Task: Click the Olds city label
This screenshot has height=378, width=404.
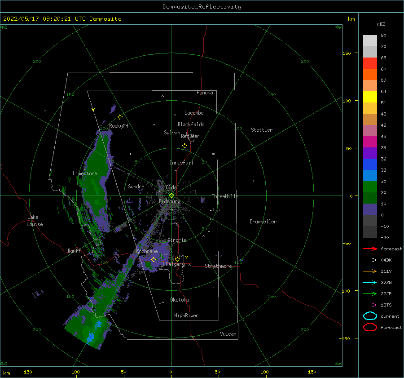Action: click(171, 187)
